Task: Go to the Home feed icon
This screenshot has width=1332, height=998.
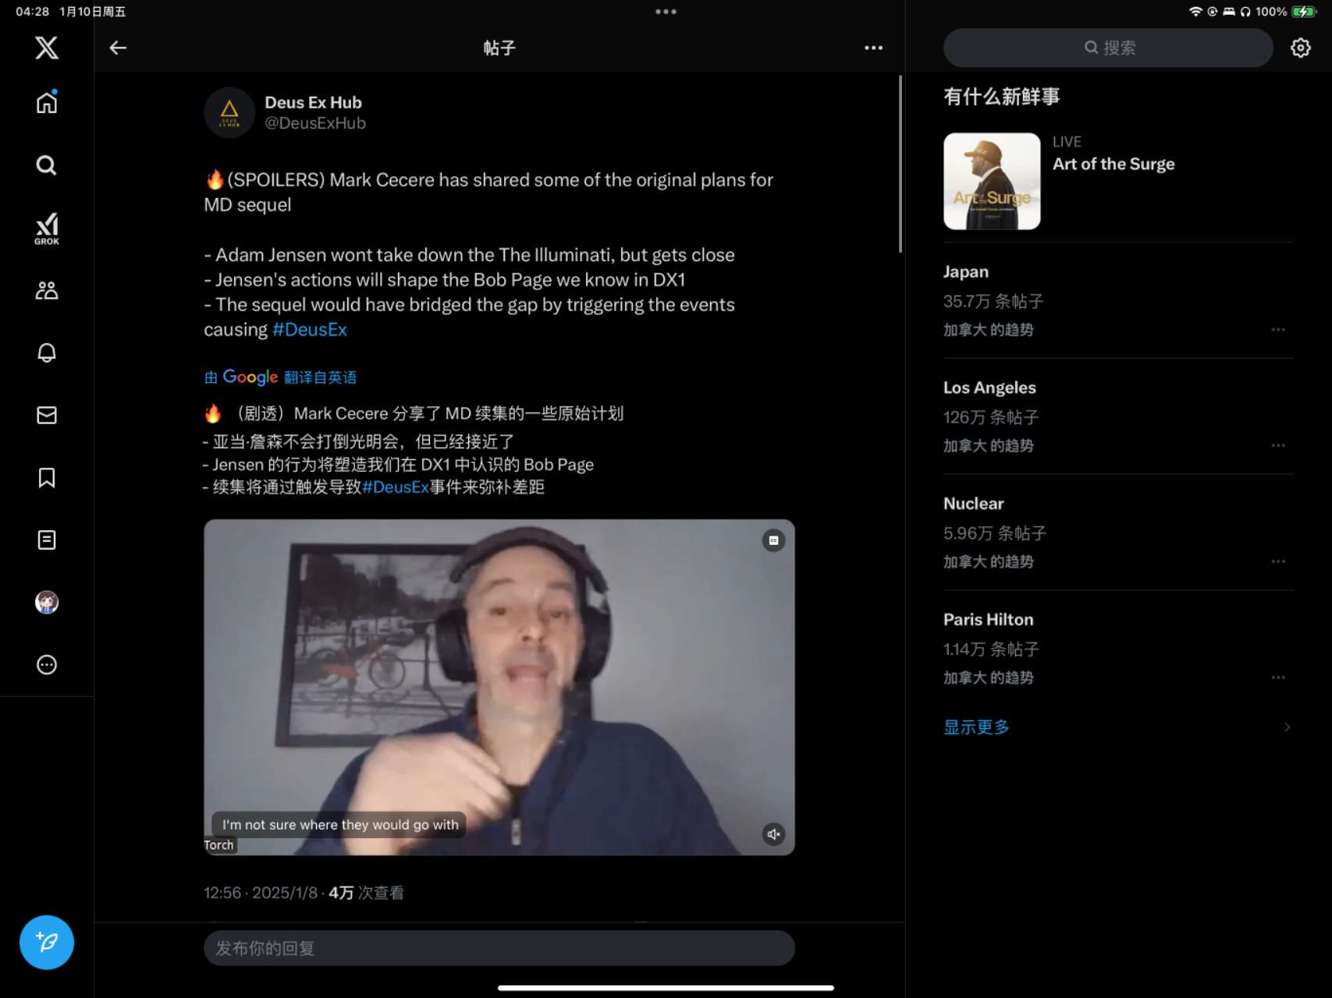Action: coord(47,102)
